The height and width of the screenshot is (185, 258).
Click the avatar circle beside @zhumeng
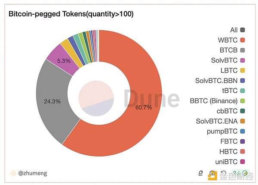pos(13,173)
